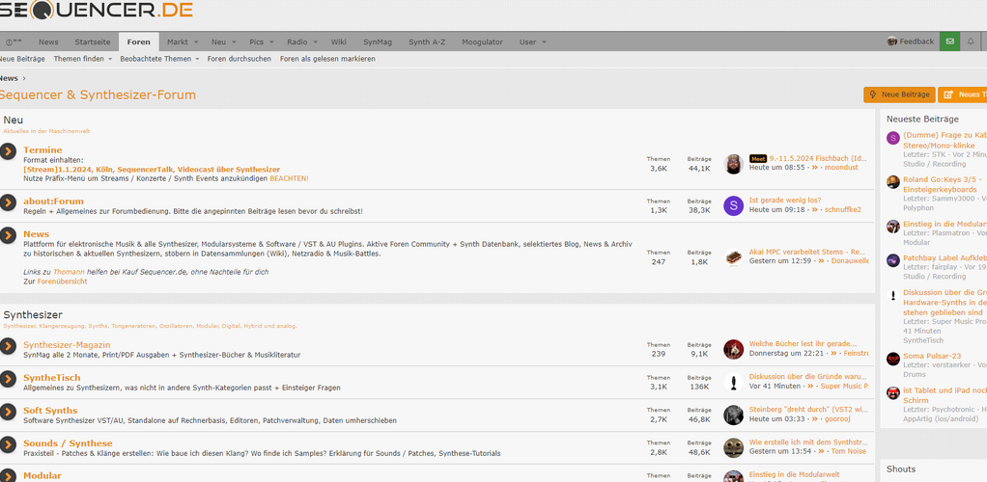Click Foren als gelesen markieren
The image size is (987, 482).
[x=327, y=59]
